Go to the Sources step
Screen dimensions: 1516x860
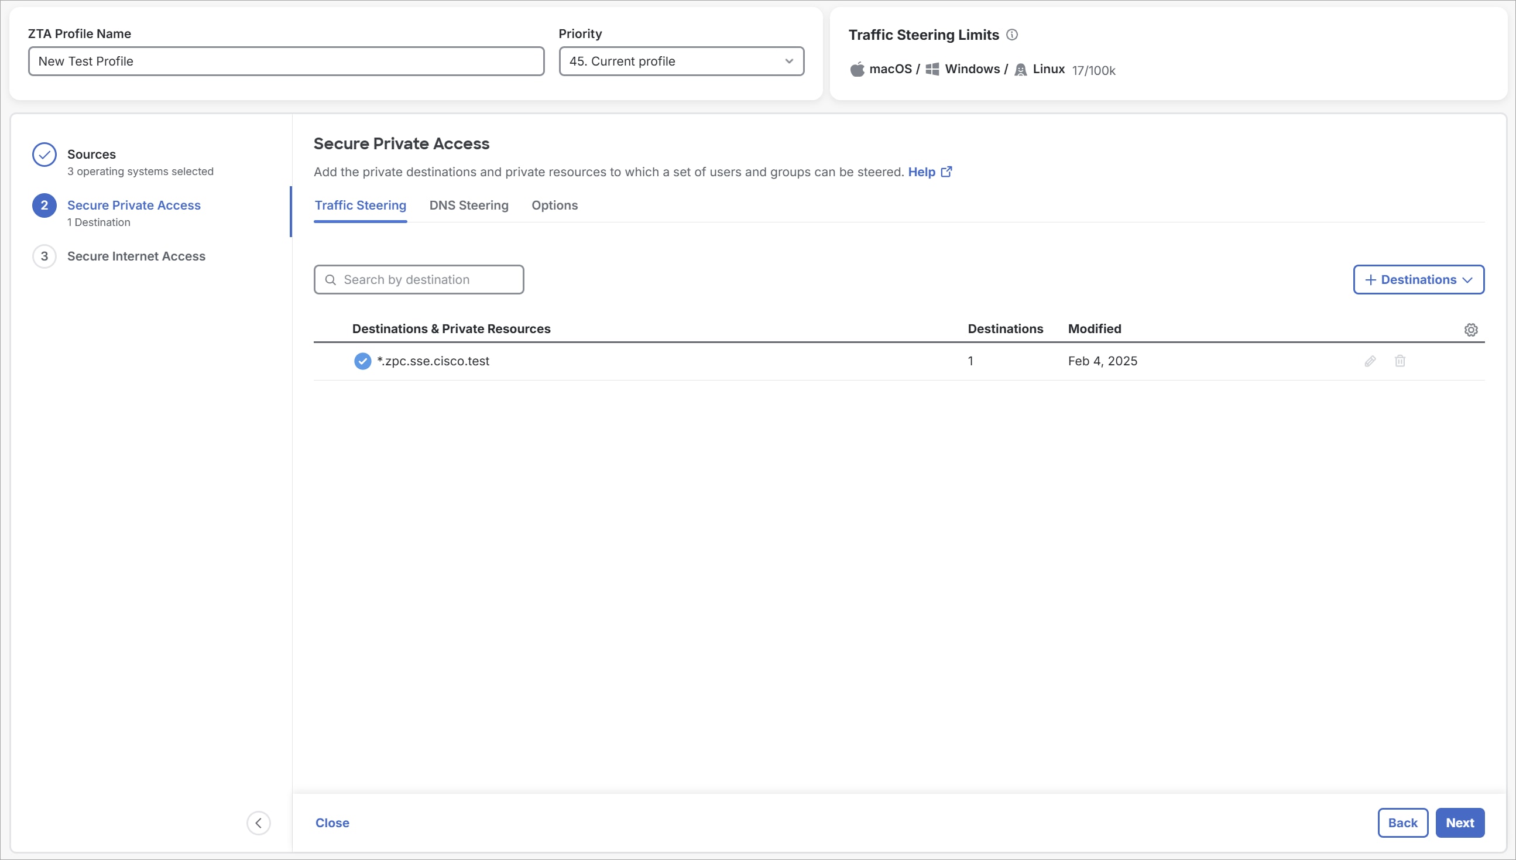coord(91,154)
